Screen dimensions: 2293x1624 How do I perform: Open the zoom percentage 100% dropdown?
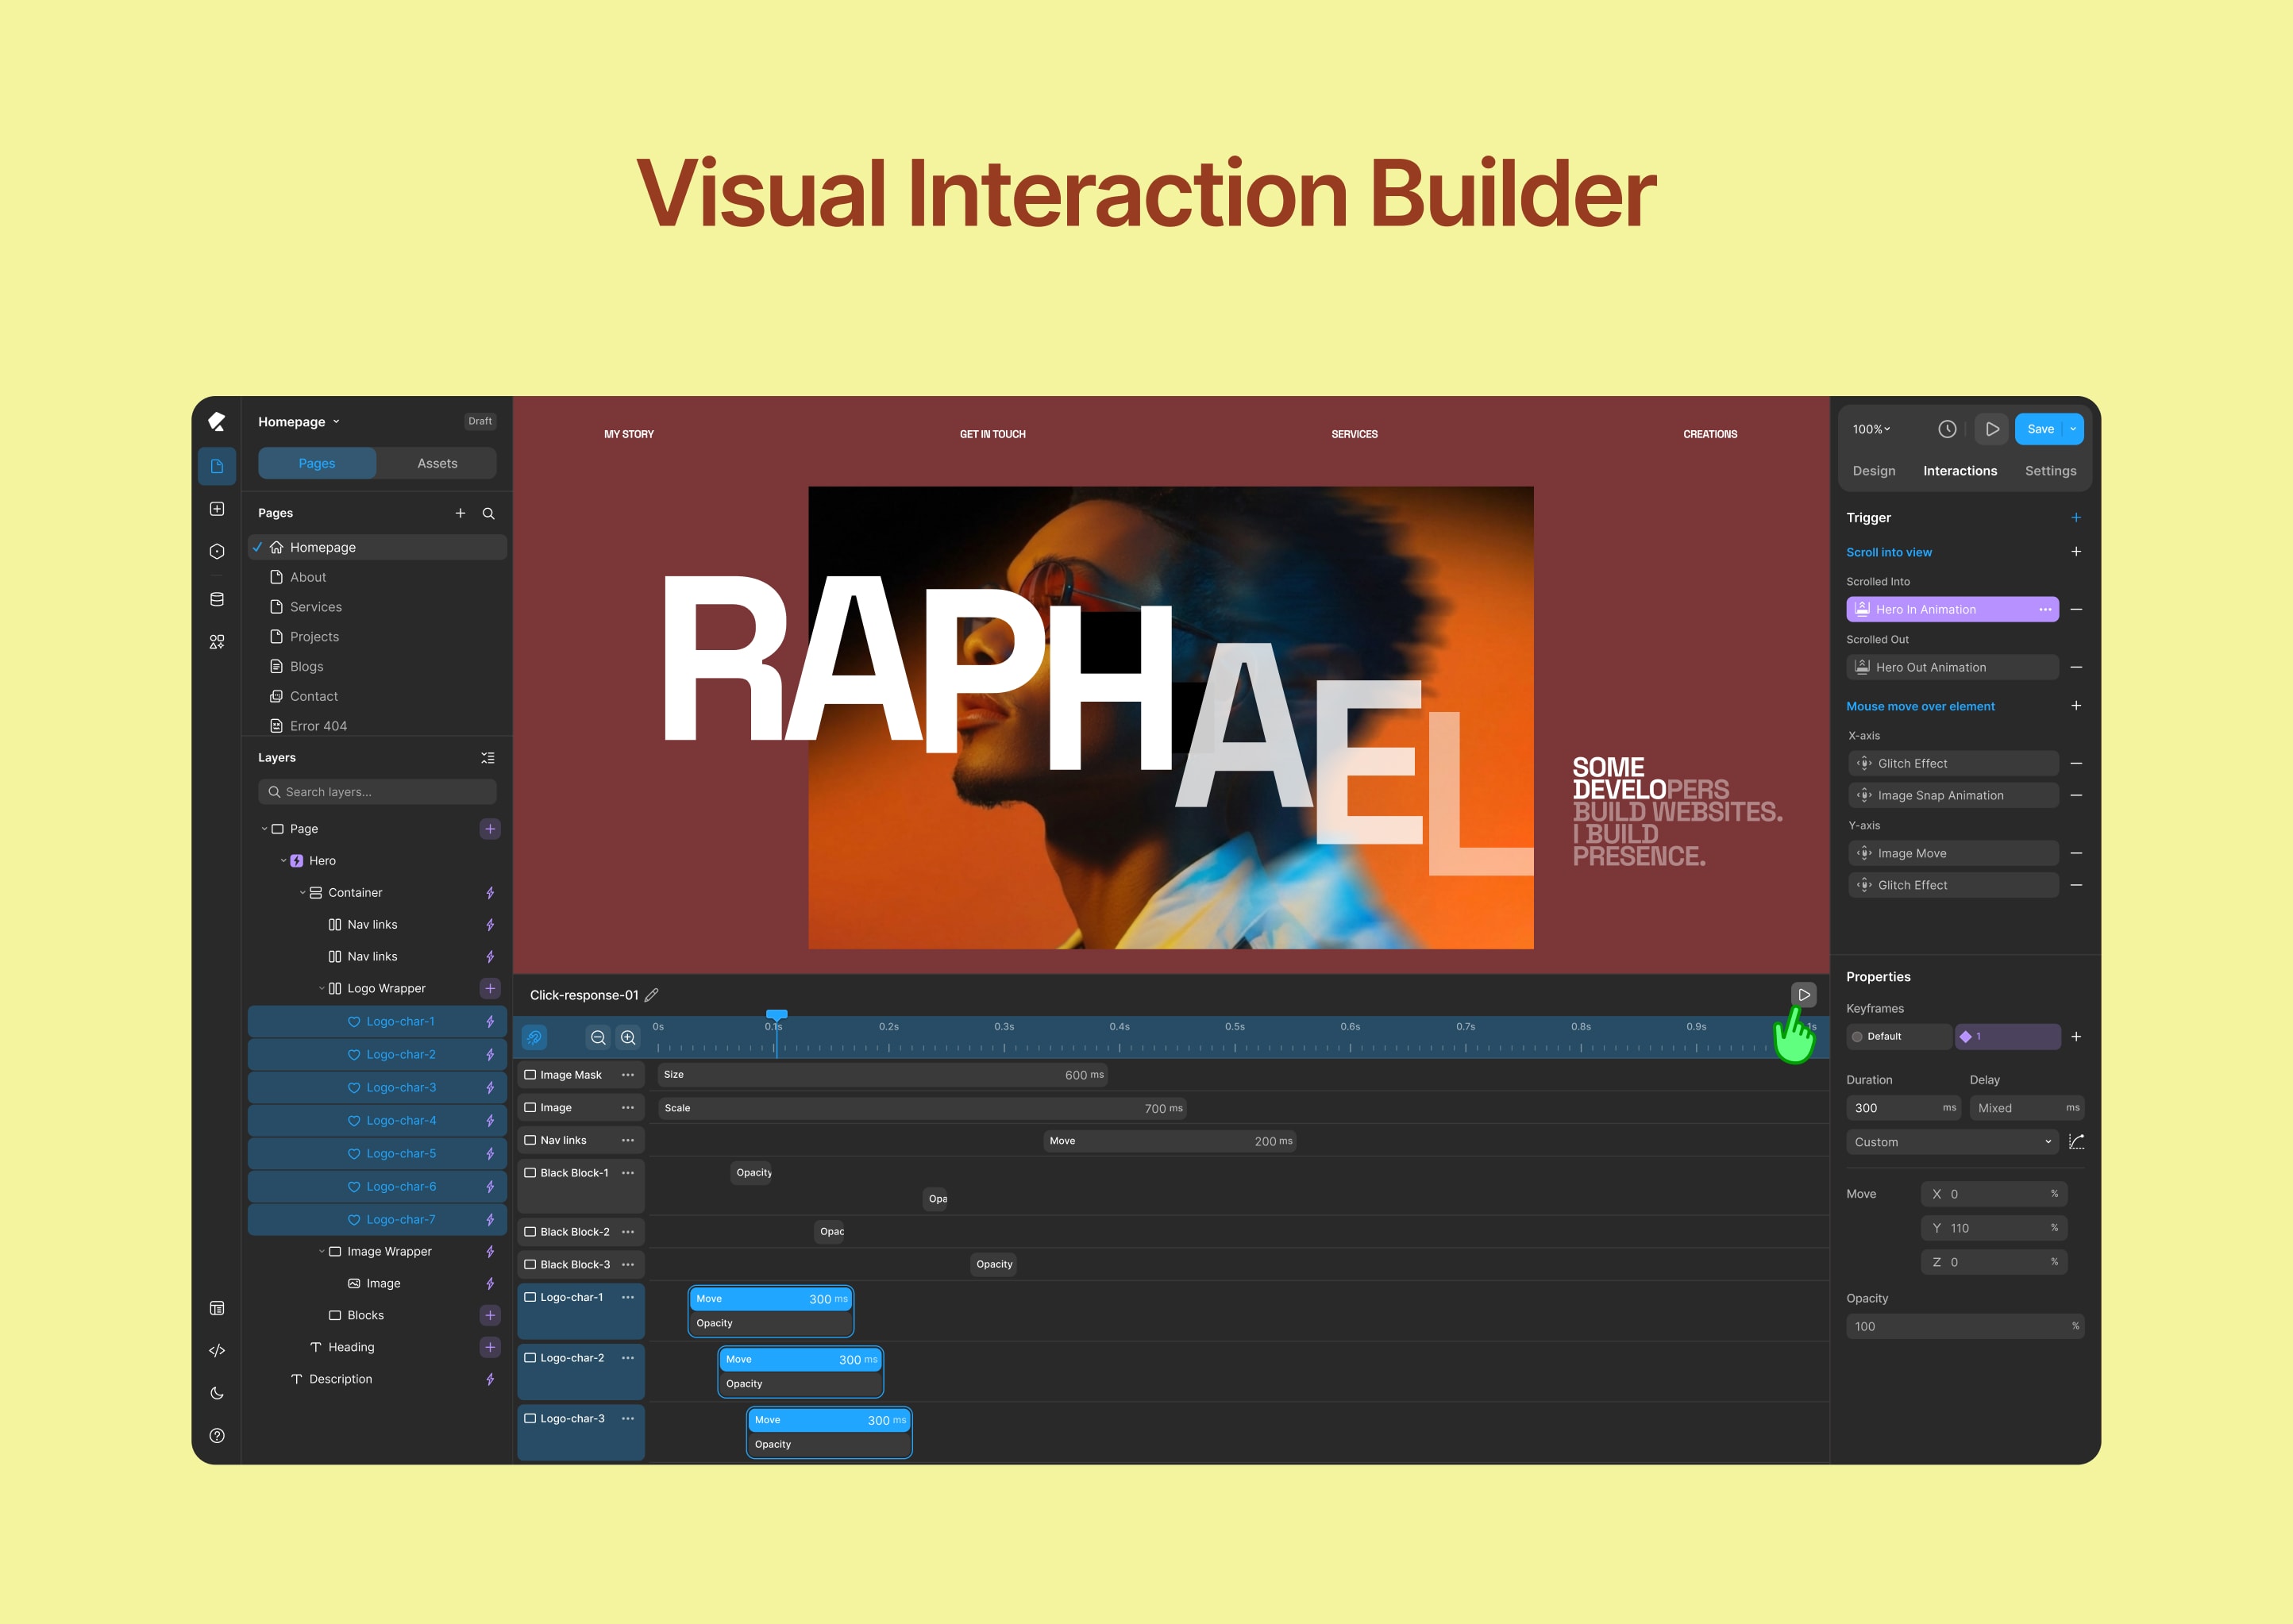pyautogui.click(x=1871, y=429)
